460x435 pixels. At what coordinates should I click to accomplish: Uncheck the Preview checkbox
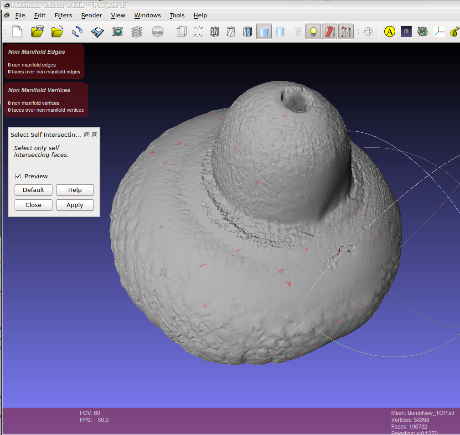[x=18, y=176]
